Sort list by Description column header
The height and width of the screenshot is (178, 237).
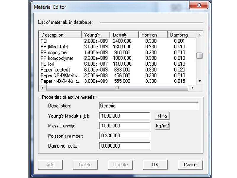[60, 35]
